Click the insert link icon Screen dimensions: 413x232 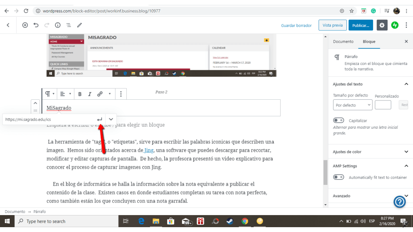[100, 94]
